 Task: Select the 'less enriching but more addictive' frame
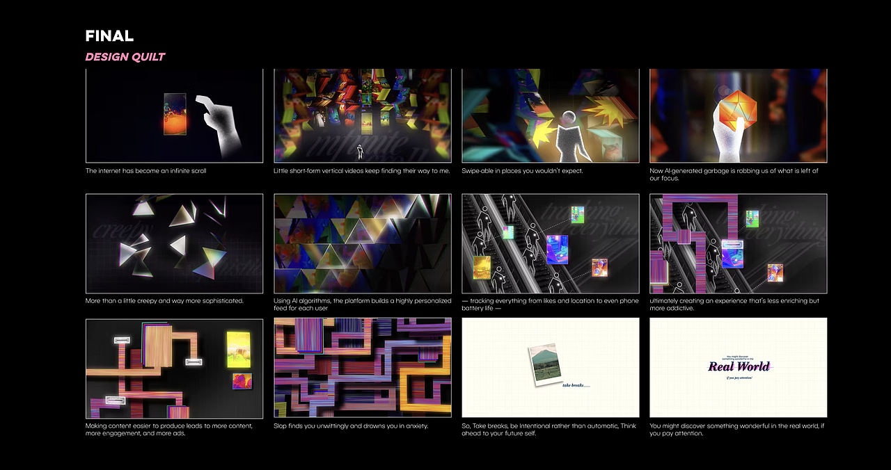tap(738, 243)
